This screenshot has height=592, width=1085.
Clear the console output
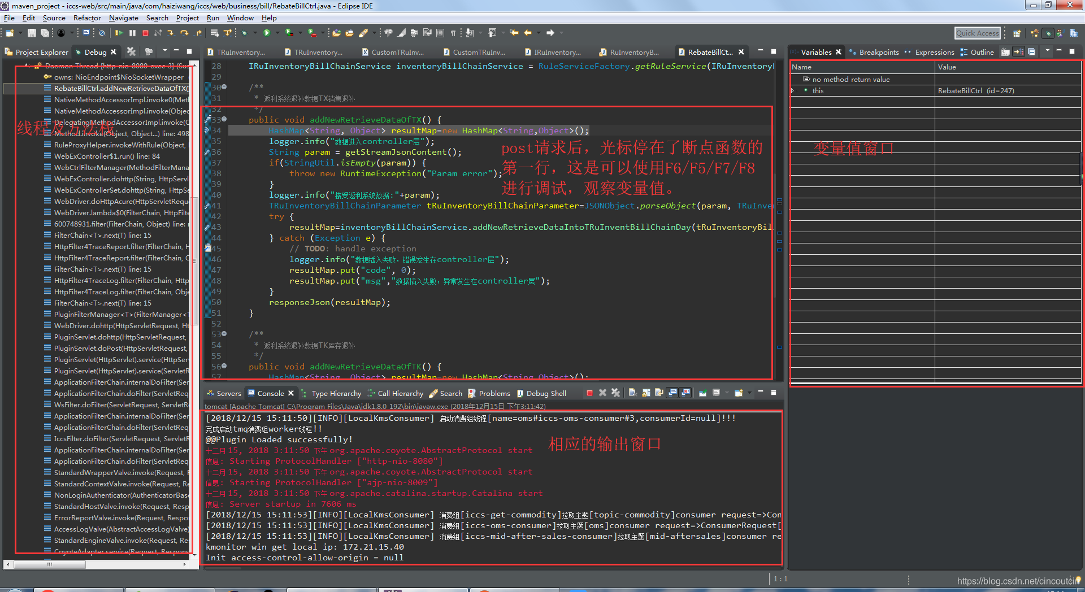point(632,393)
